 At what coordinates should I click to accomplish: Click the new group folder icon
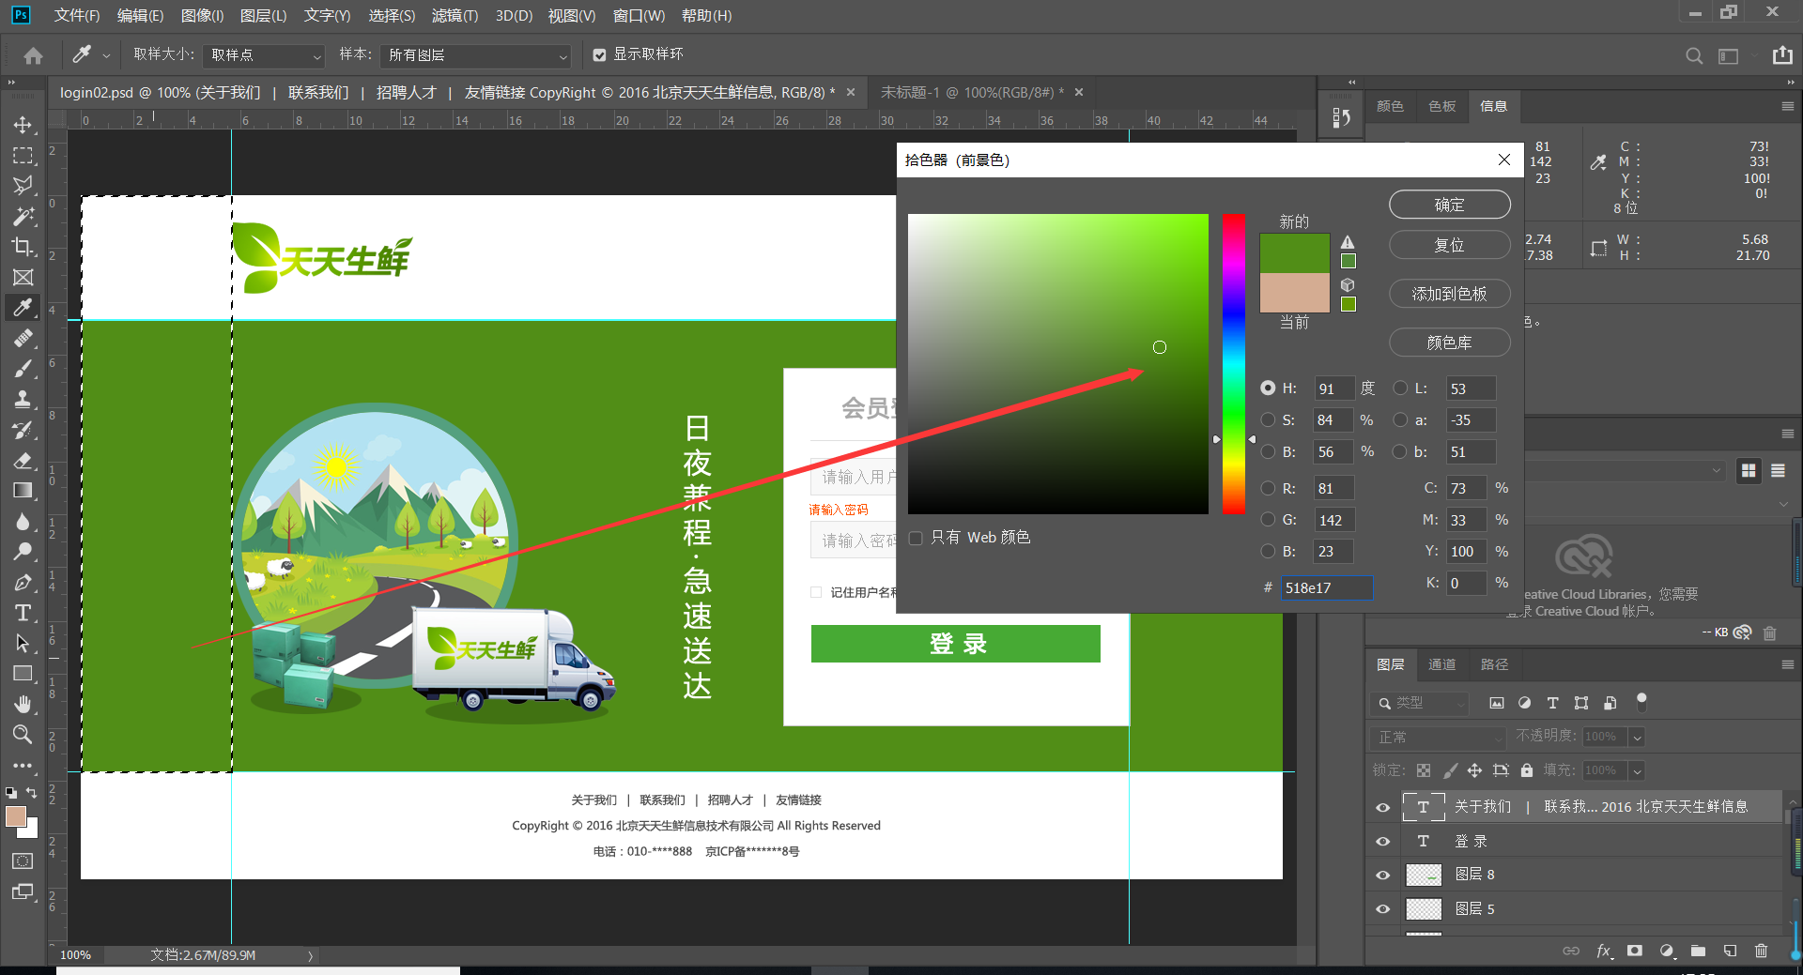point(1698,951)
